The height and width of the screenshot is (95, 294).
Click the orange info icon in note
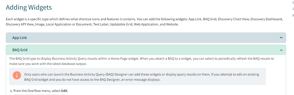[x=17, y=75]
